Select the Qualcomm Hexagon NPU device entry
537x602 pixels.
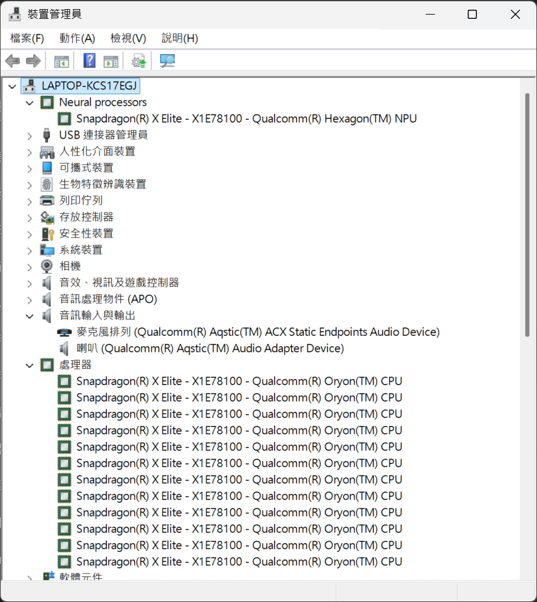coord(247,119)
